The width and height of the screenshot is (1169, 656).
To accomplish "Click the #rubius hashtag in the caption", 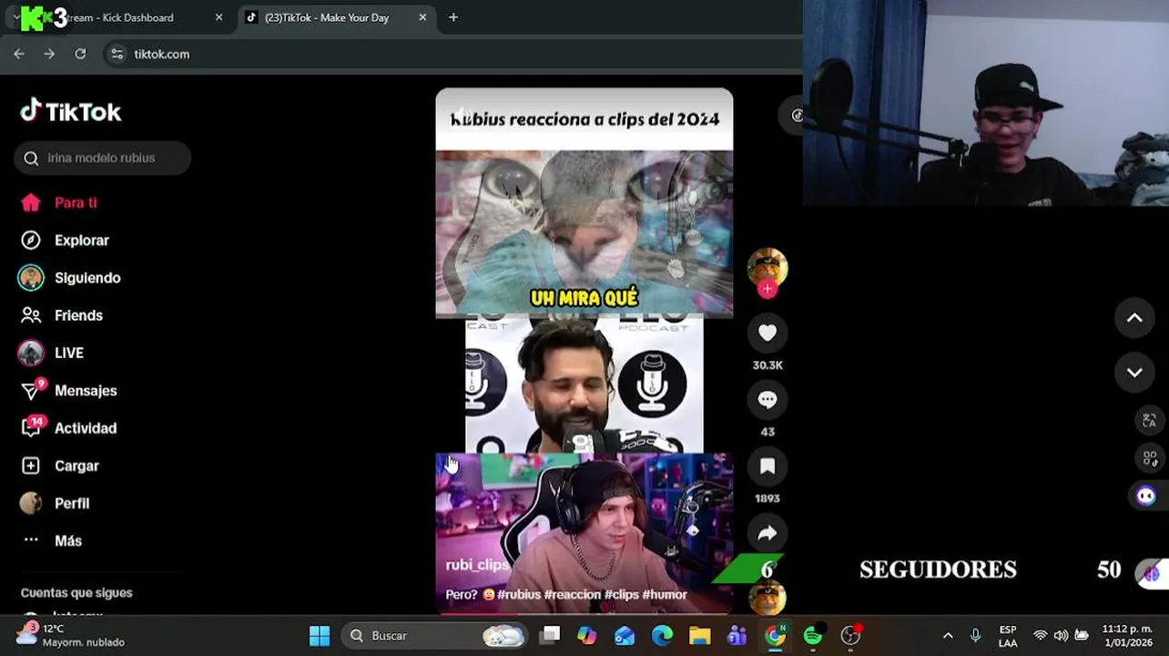I will pos(519,594).
